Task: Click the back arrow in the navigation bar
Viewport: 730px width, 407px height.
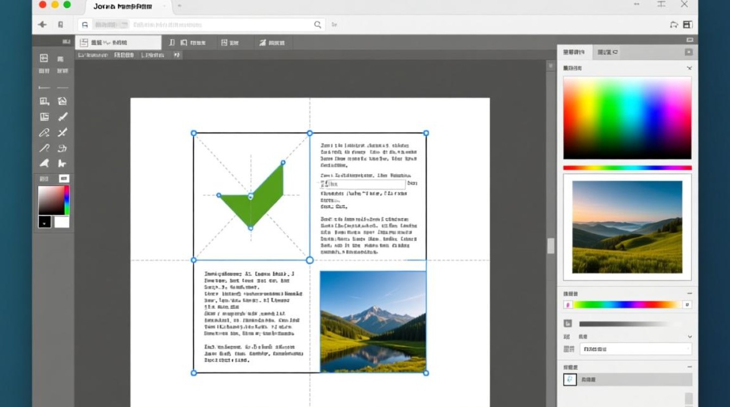Action: tap(42, 24)
